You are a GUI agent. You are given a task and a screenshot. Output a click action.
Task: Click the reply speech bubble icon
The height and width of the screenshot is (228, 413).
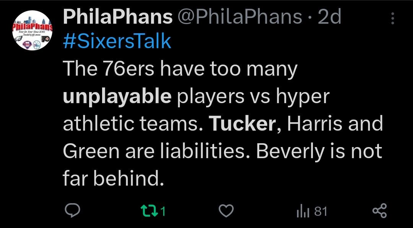(71, 210)
